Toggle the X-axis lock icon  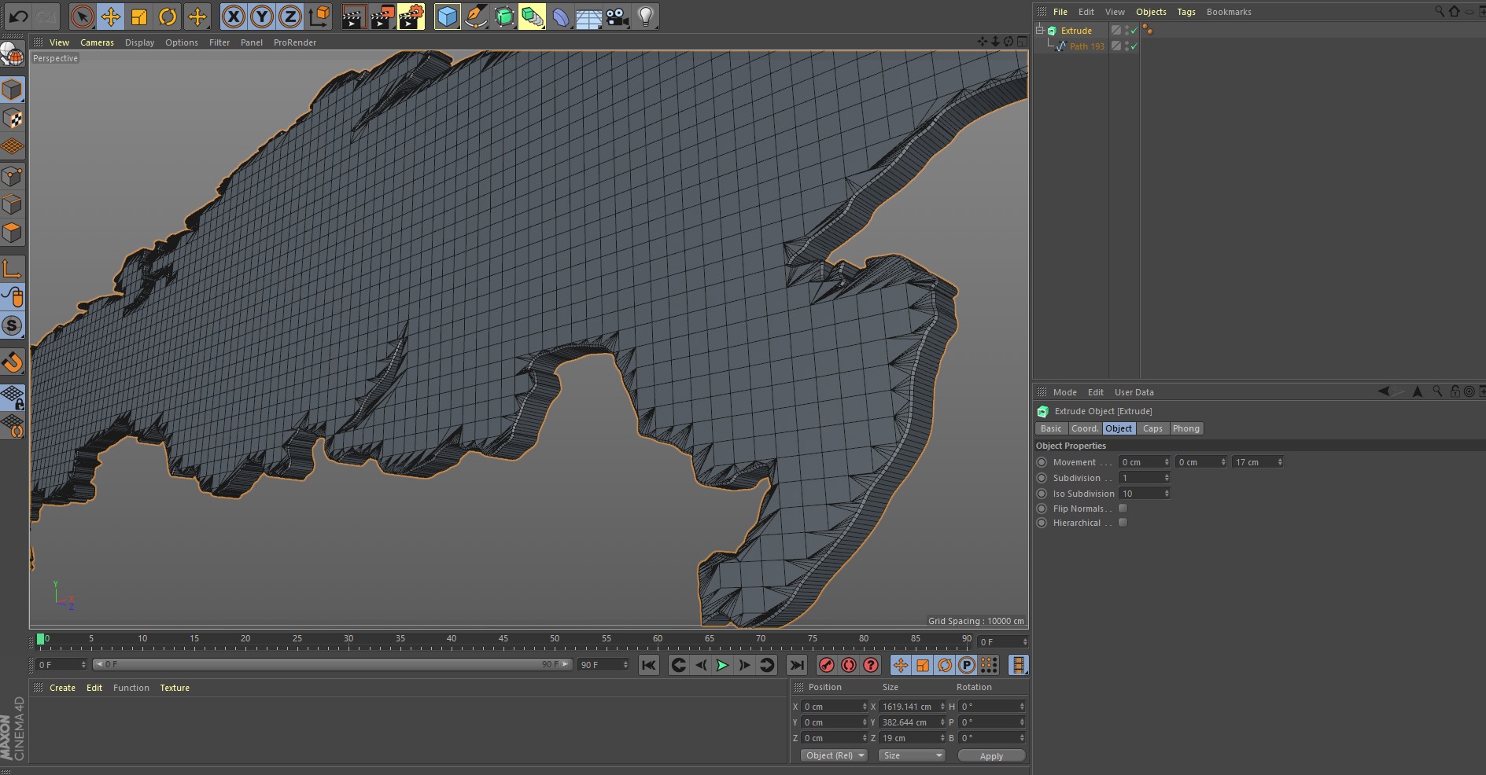pyautogui.click(x=233, y=17)
